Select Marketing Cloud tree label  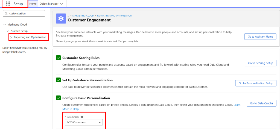click(x=17, y=25)
